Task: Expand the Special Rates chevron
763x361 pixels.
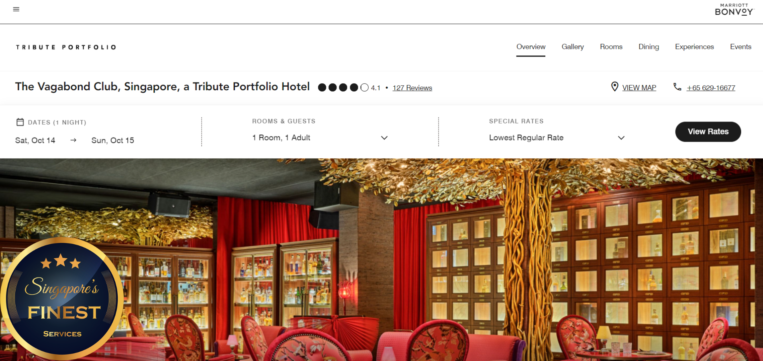Action: tap(621, 138)
